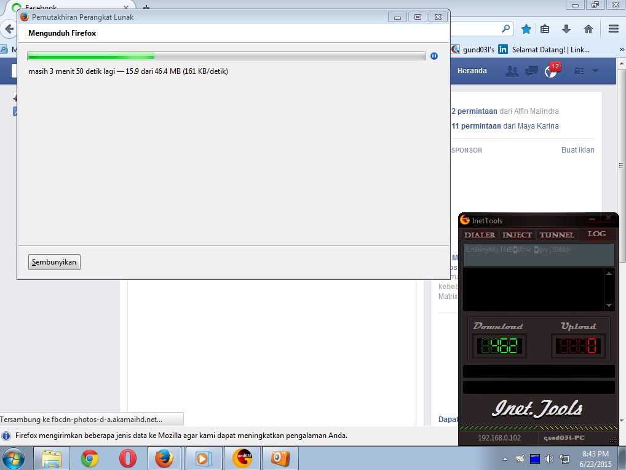
Task: Open the bookmarks list icon
Action: click(545, 29)
